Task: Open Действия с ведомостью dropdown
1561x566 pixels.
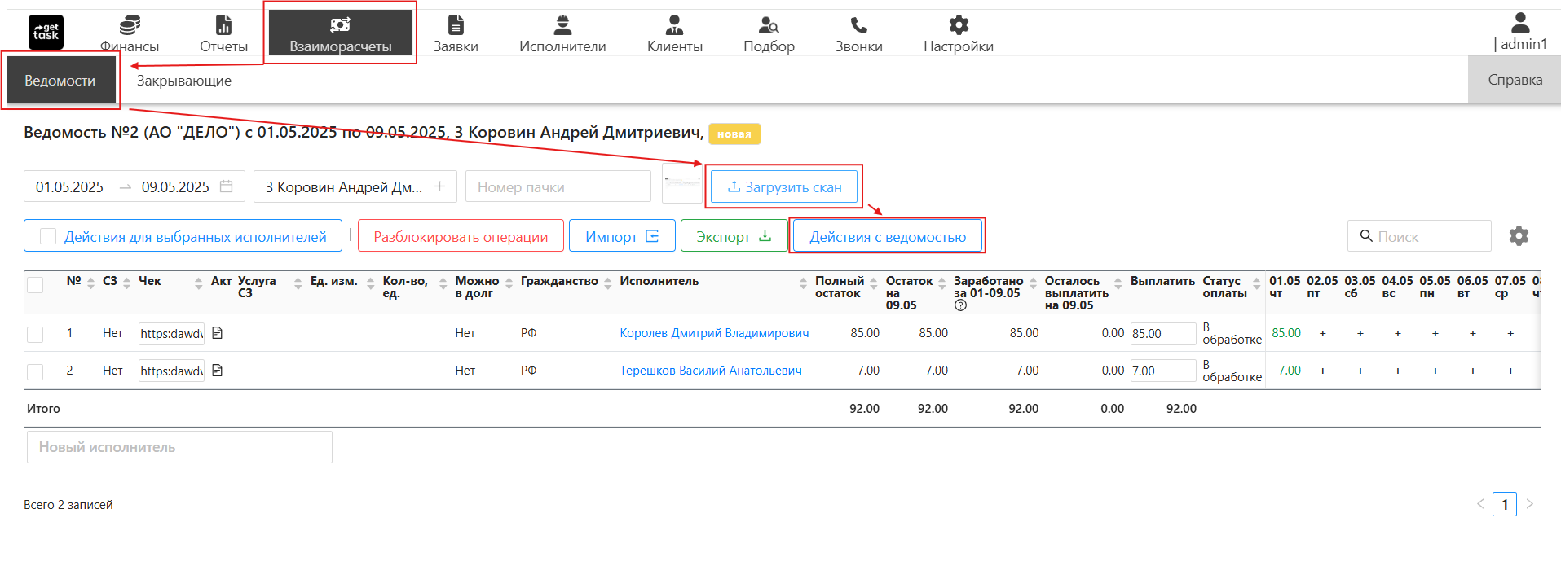Action: click(x=887, y=236)
